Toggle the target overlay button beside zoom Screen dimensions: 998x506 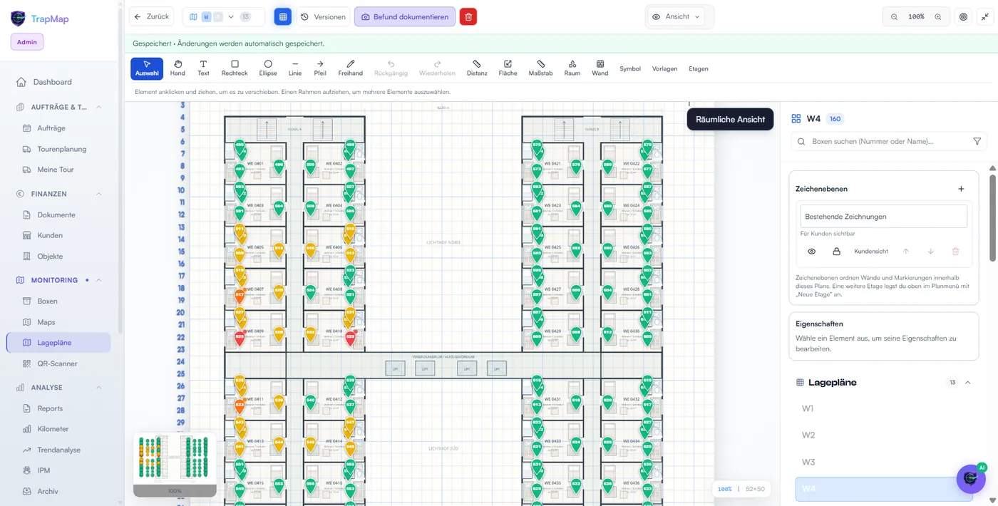coord(963,16)
